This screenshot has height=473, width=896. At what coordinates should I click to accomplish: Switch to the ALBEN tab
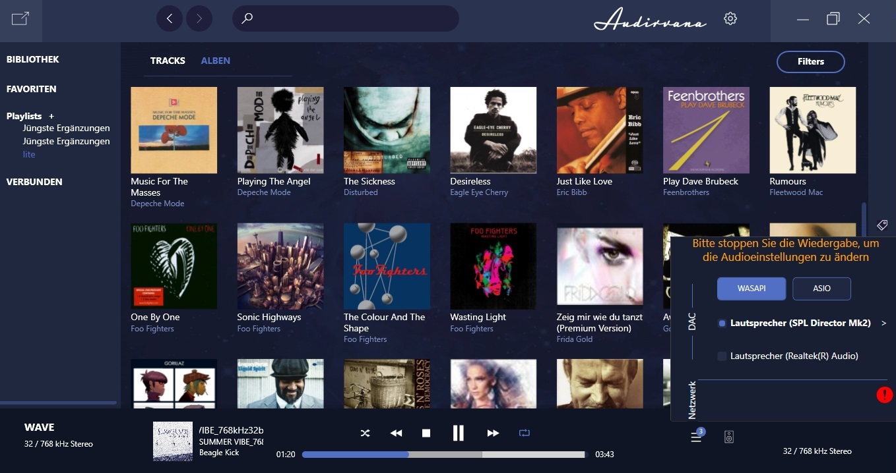pyautogui.click(x=216, y=61)
